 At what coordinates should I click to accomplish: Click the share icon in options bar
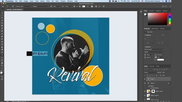171,6
